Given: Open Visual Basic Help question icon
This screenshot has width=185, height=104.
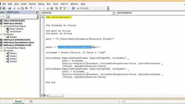Looking at the screenshot, I should coord(73,8).
